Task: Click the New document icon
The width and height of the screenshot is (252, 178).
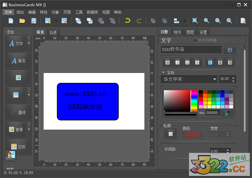Action: [x=11, y=21]
